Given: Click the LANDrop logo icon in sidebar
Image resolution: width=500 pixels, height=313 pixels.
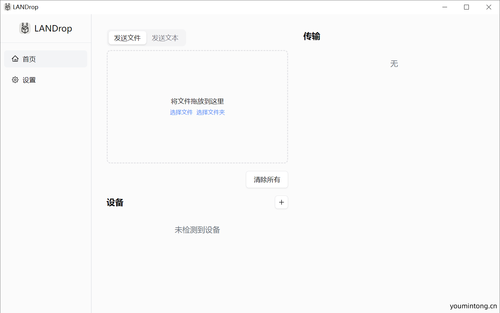Looking at the screenshot, I should point(25,28).
